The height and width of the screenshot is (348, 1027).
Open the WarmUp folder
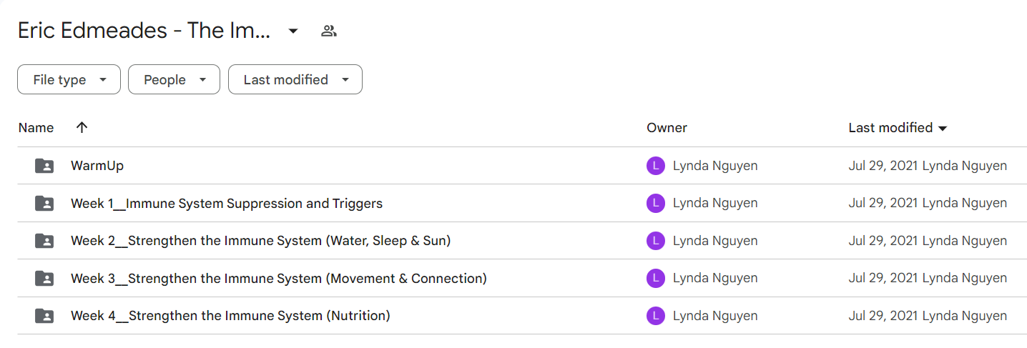97,166
